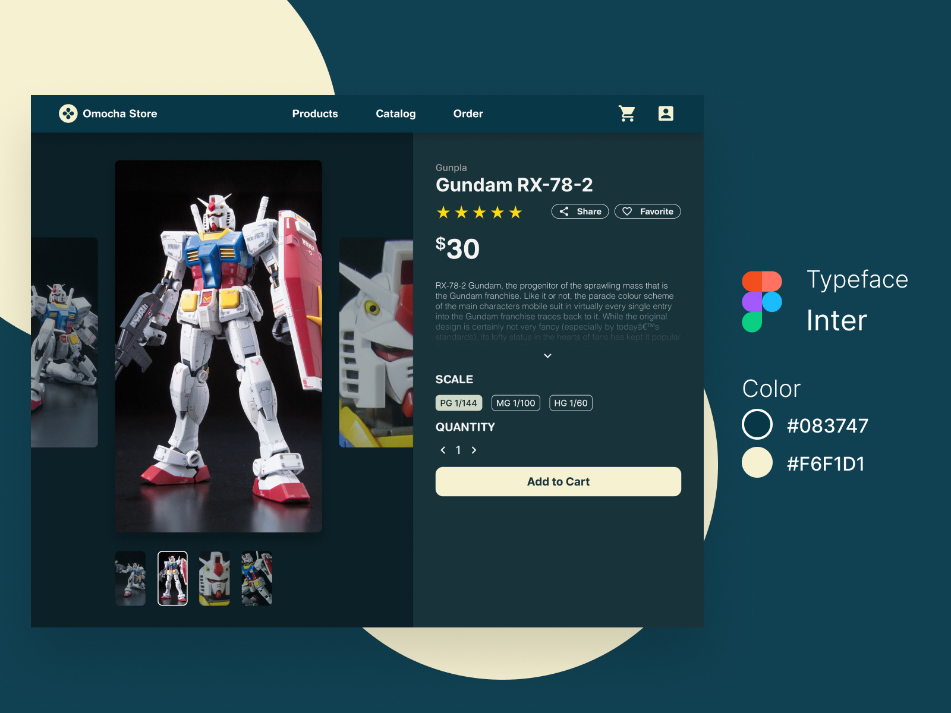Open the shopping cart icon
Image resolution: width=951 pixels, height=713 pixels.
click(627, 113)
